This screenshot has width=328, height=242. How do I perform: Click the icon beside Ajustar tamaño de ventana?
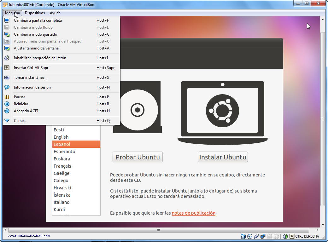(x=7, y=48)
